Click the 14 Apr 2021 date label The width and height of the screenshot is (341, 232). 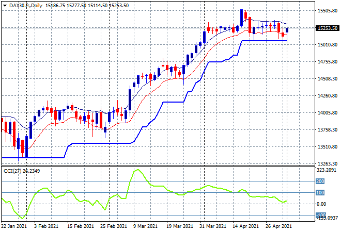point(245,226)
